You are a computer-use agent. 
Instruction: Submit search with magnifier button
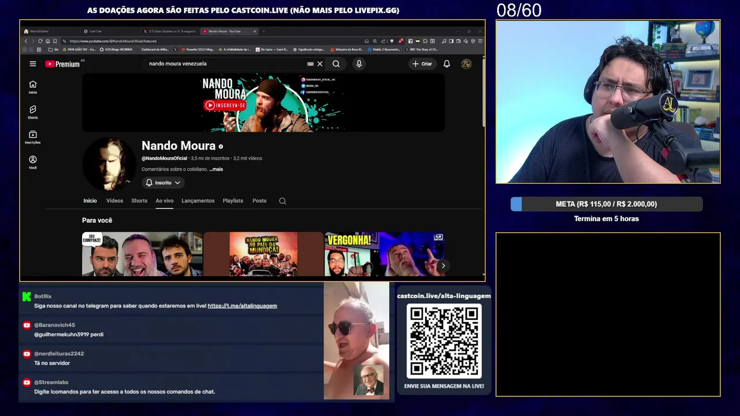(336, 64)
